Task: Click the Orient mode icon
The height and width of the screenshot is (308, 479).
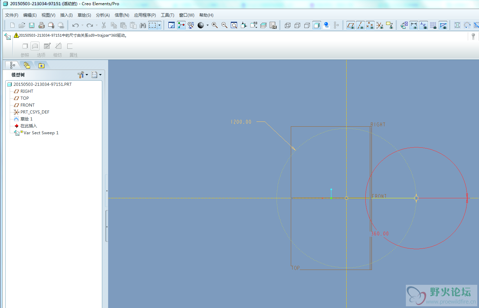Action: click(191, 25)
